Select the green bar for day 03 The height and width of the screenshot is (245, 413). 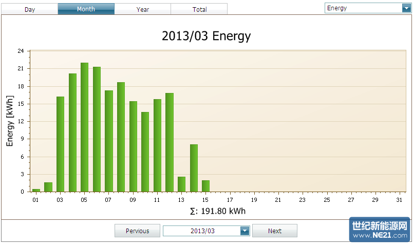coord(60,144)
